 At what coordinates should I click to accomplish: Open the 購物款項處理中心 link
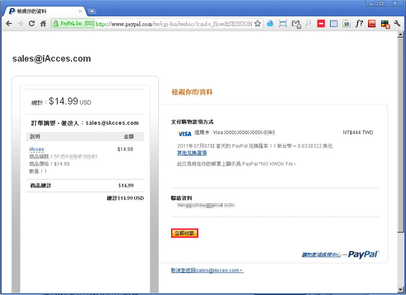(321, 255)
